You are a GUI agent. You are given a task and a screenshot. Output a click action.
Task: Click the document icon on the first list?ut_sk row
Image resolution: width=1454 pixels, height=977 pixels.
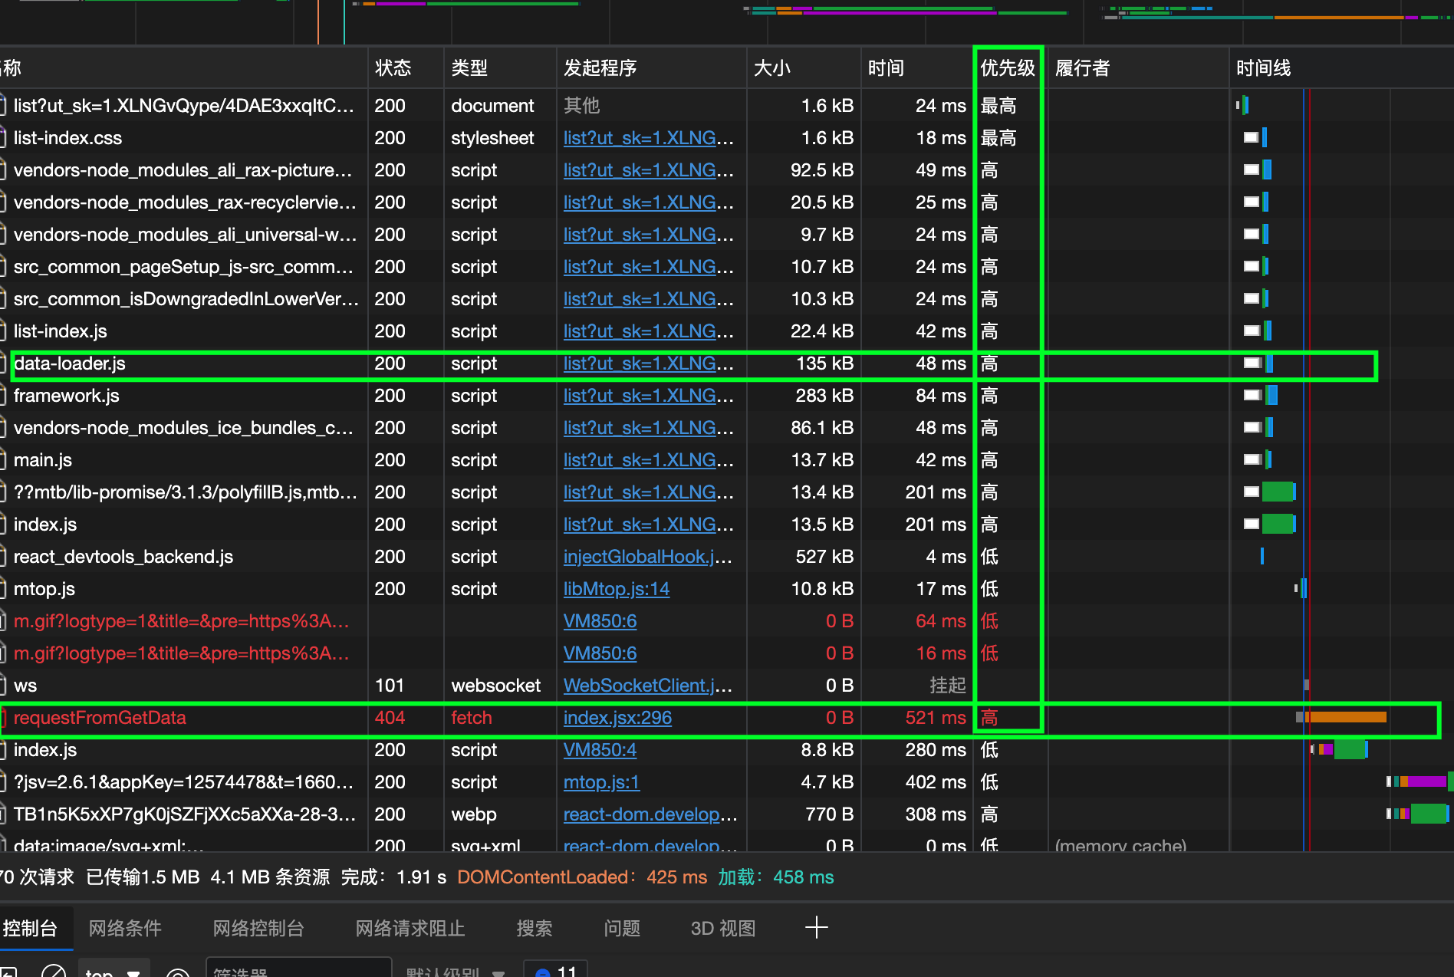coord(4,106)
